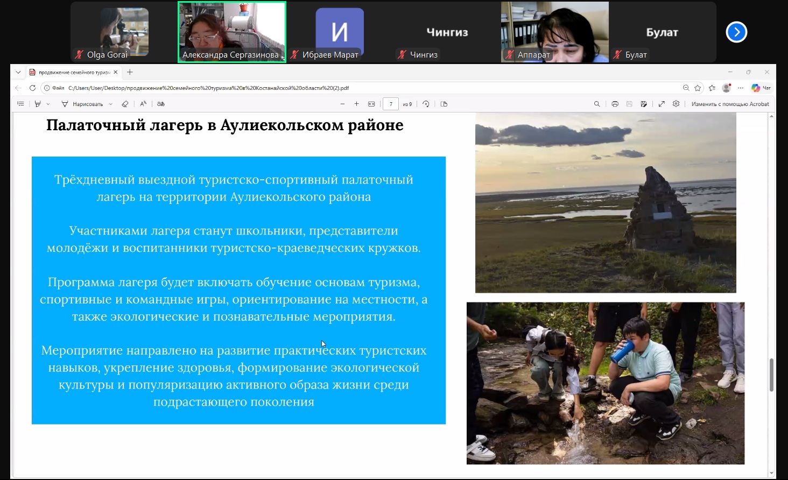This screenshot has height=480, width=788.
Task: Expand the Нарисовать draw options arrow
Action: 111,104
